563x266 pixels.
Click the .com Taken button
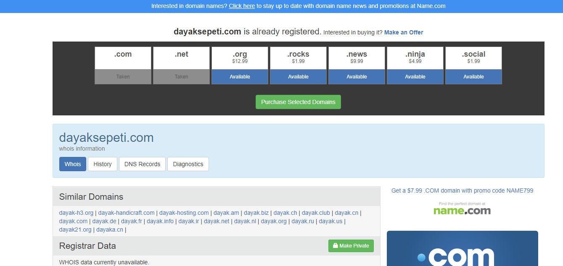pos(123,77)
